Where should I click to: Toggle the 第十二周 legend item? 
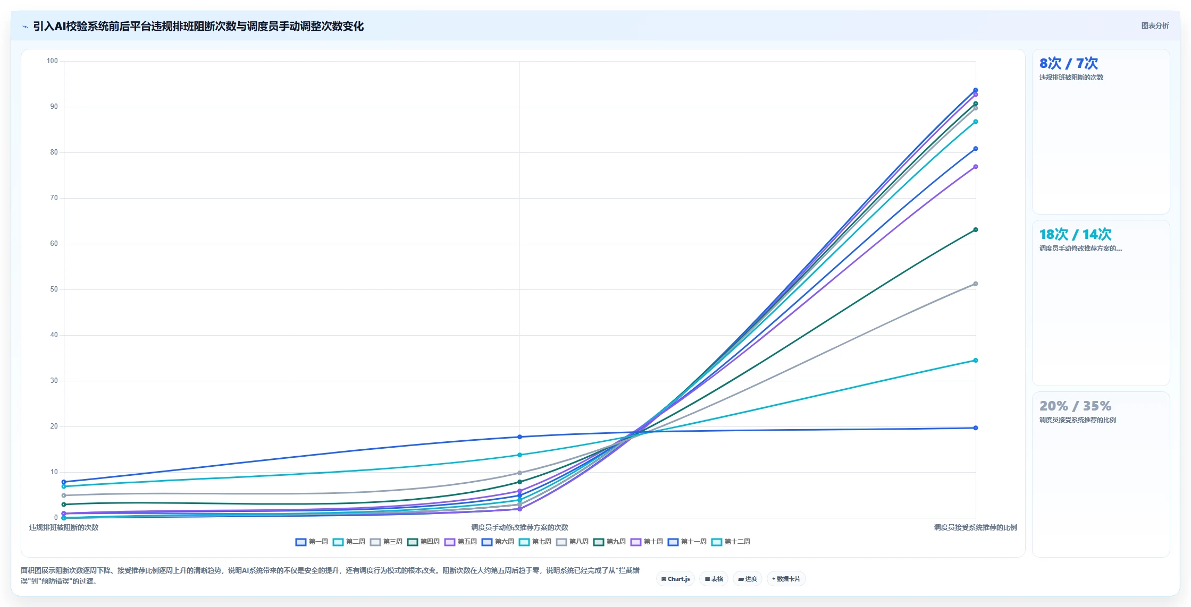click(731, 542)
